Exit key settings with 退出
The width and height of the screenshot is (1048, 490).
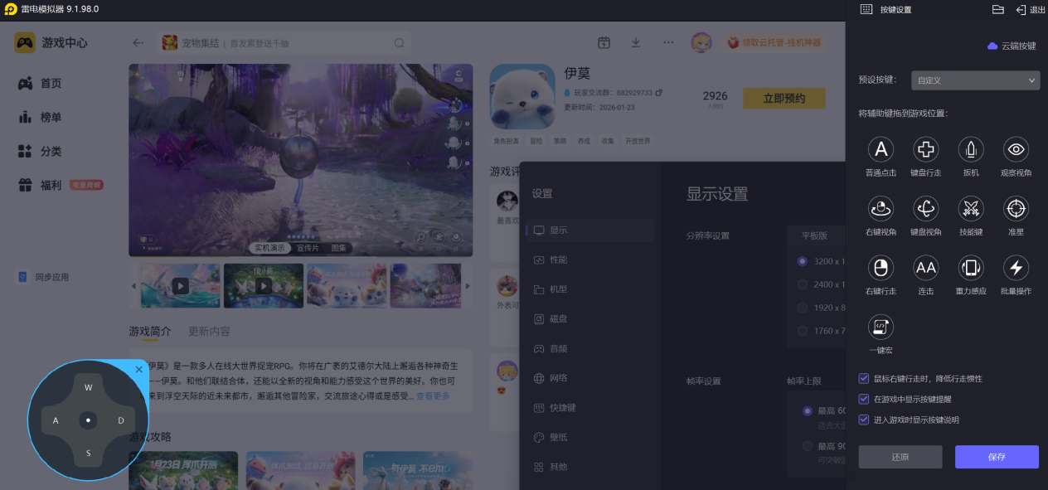[1031, 9]
